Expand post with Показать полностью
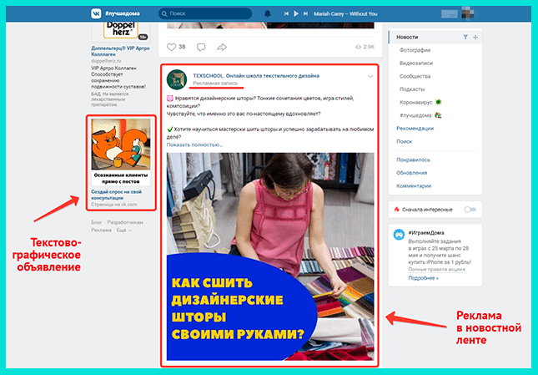Screen dimensions: 538x375 [194, 145]
